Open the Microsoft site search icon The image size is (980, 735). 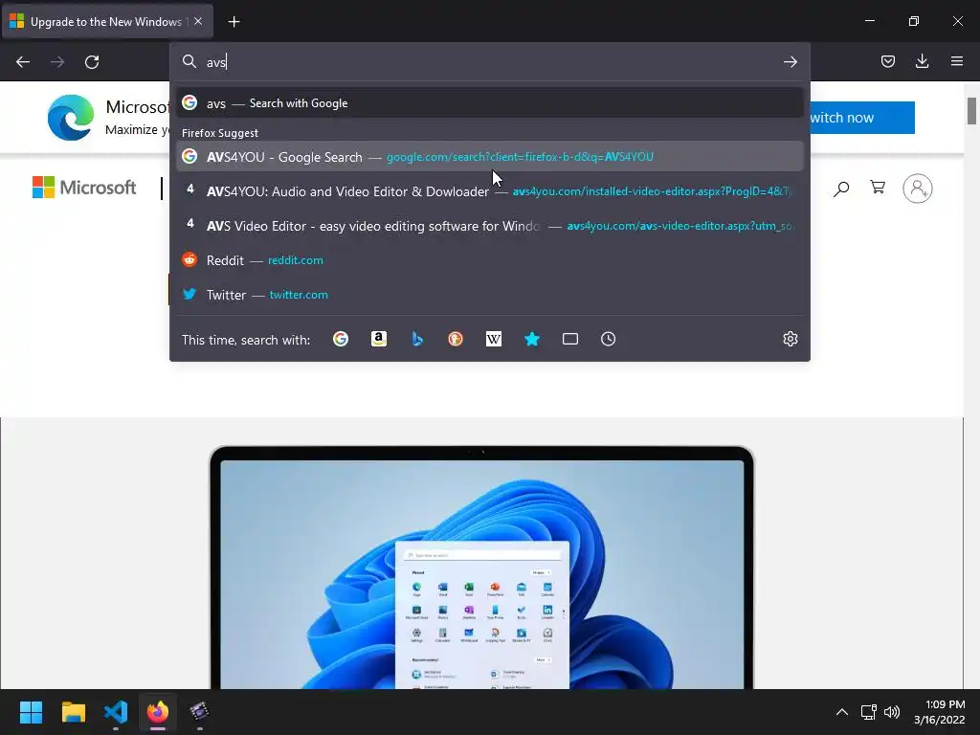(x=841, y=189)
